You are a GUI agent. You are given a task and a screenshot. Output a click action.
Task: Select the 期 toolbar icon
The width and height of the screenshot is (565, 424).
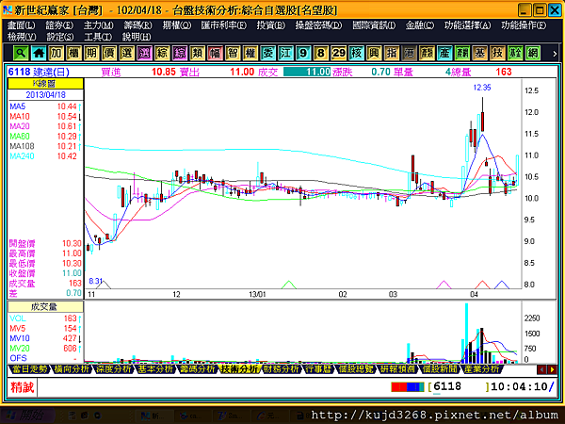[91, 54]
